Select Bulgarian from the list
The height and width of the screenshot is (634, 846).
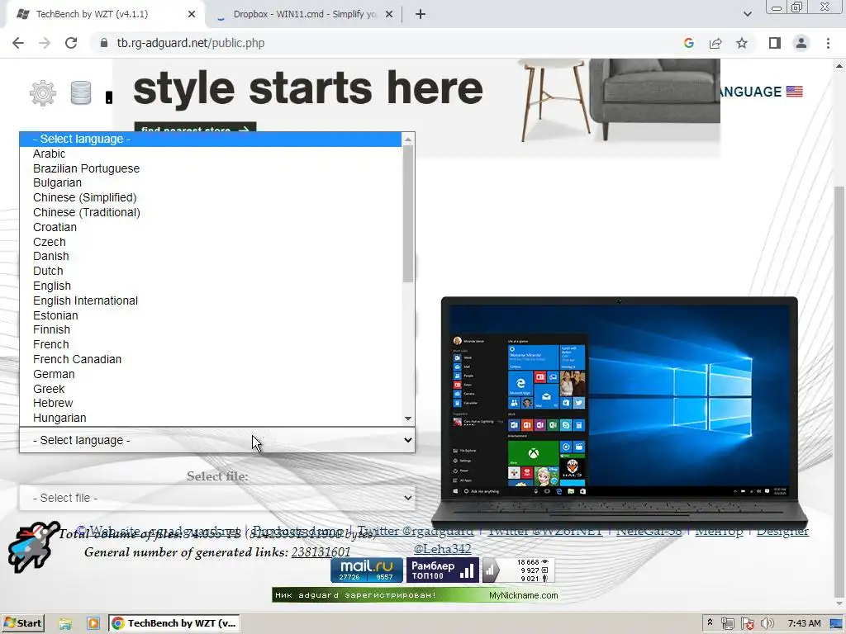click(x=211, y=182)
